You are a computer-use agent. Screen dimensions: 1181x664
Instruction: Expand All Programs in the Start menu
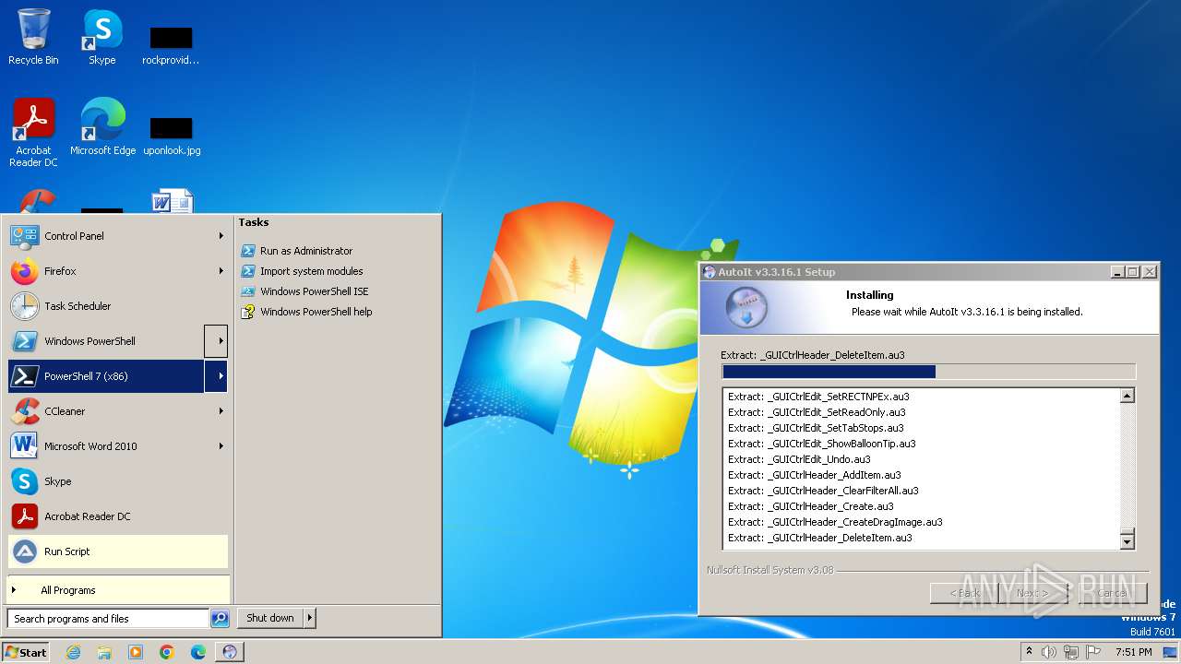pos(118,590)
